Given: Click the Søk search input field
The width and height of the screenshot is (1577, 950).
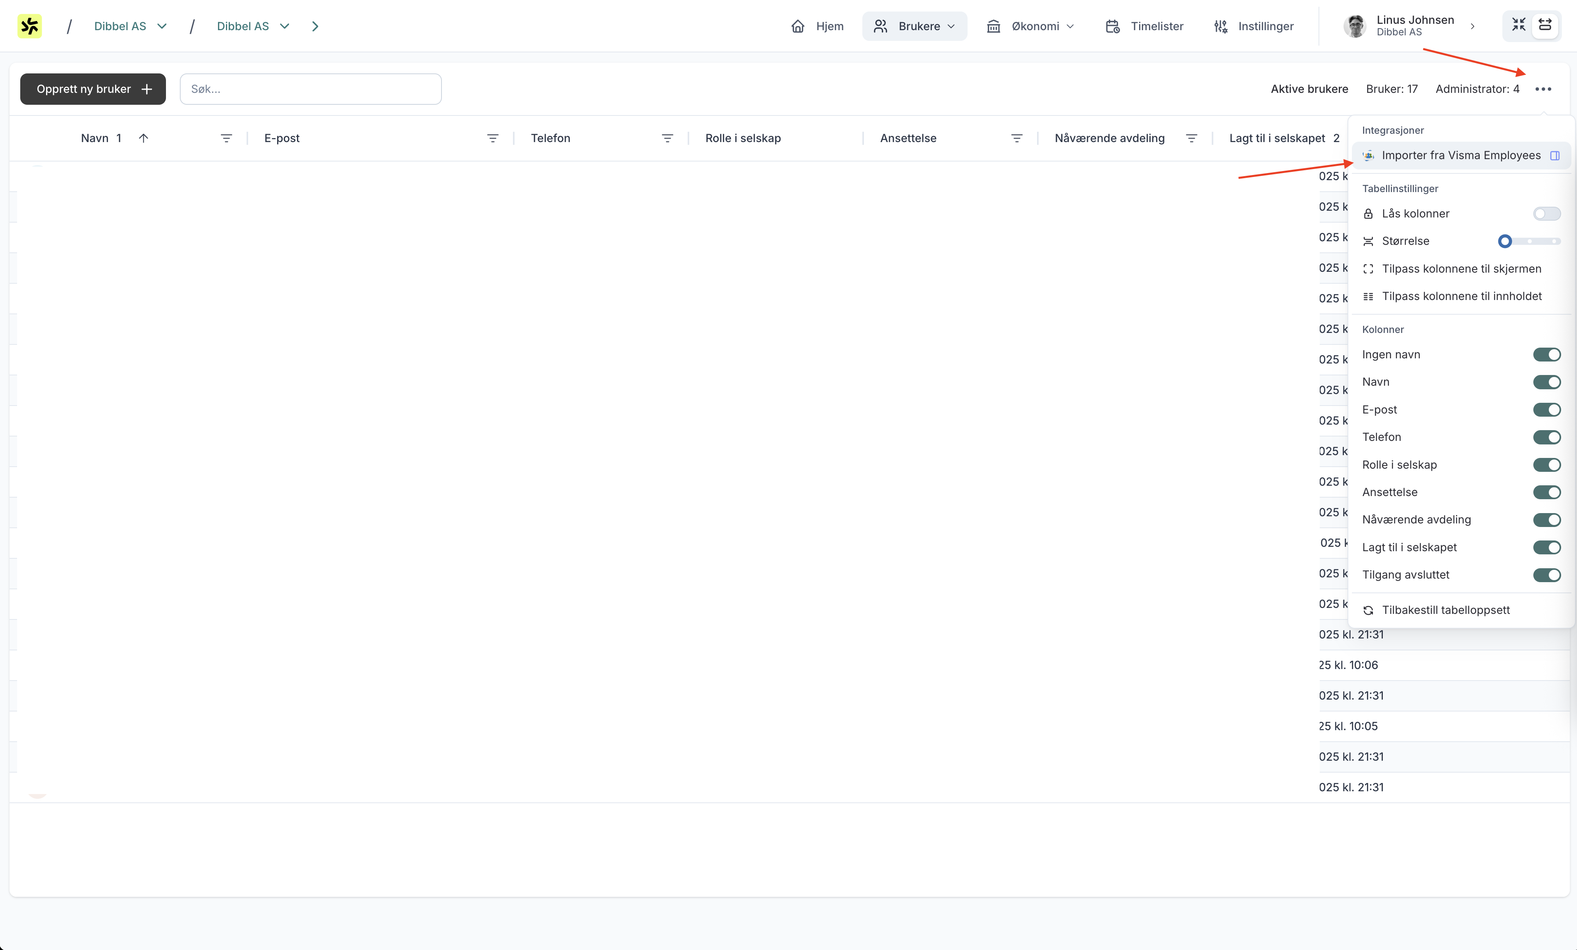Looking at the screenshot, I should pyautogui.click(x=310, y=89).
